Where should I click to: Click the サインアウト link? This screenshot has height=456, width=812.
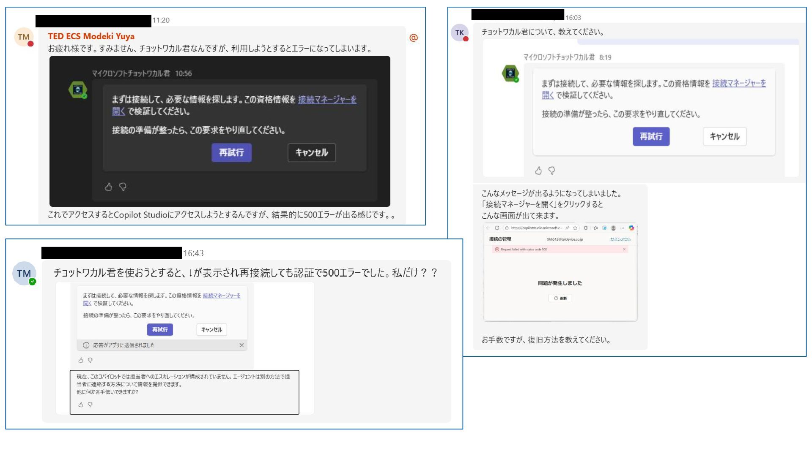coord(620,239)
